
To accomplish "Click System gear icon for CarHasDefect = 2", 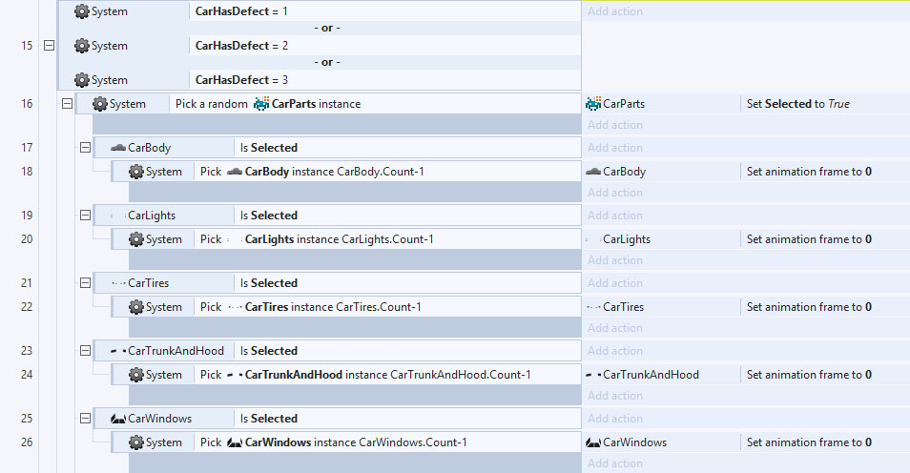I will coord(82,45).
